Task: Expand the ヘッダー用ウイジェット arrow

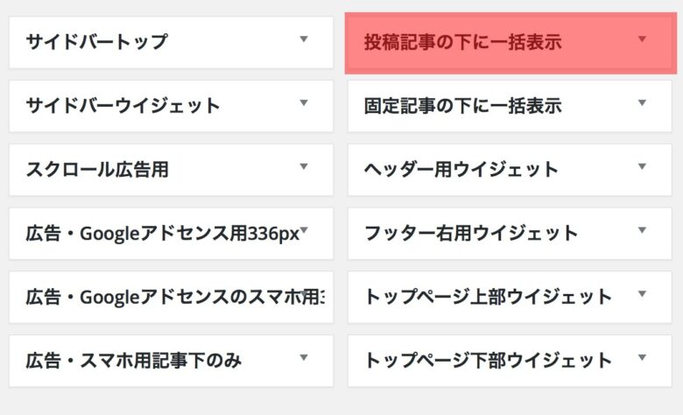Action: (642, 166)
